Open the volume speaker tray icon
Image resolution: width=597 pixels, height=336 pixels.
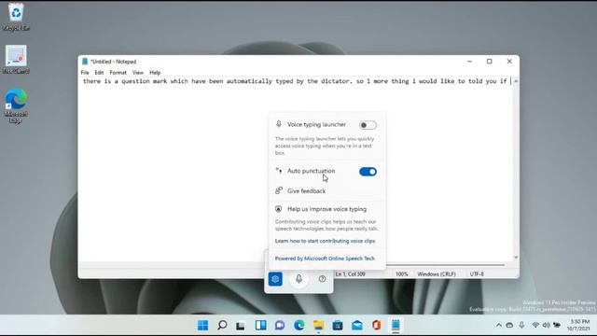tap(546, 325)
